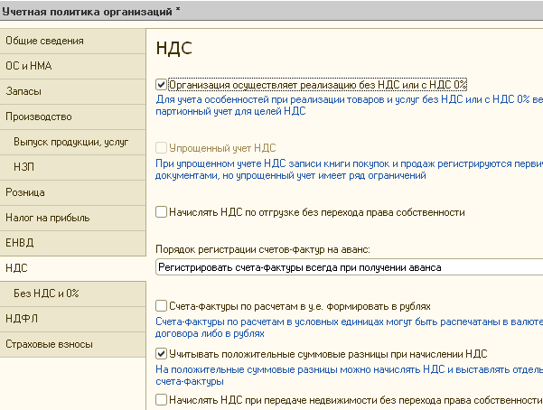Select the Запасы section
This screenshot has height=410, width=543.
(x=72, y=91)
